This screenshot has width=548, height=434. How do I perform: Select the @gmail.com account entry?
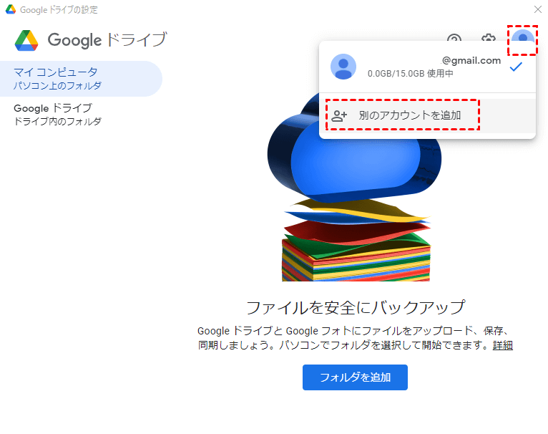coord(427,67)
